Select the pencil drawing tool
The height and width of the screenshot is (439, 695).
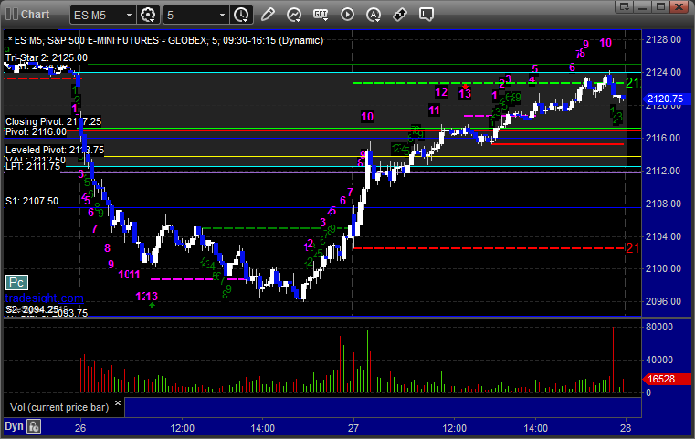(x=268, y=15)
